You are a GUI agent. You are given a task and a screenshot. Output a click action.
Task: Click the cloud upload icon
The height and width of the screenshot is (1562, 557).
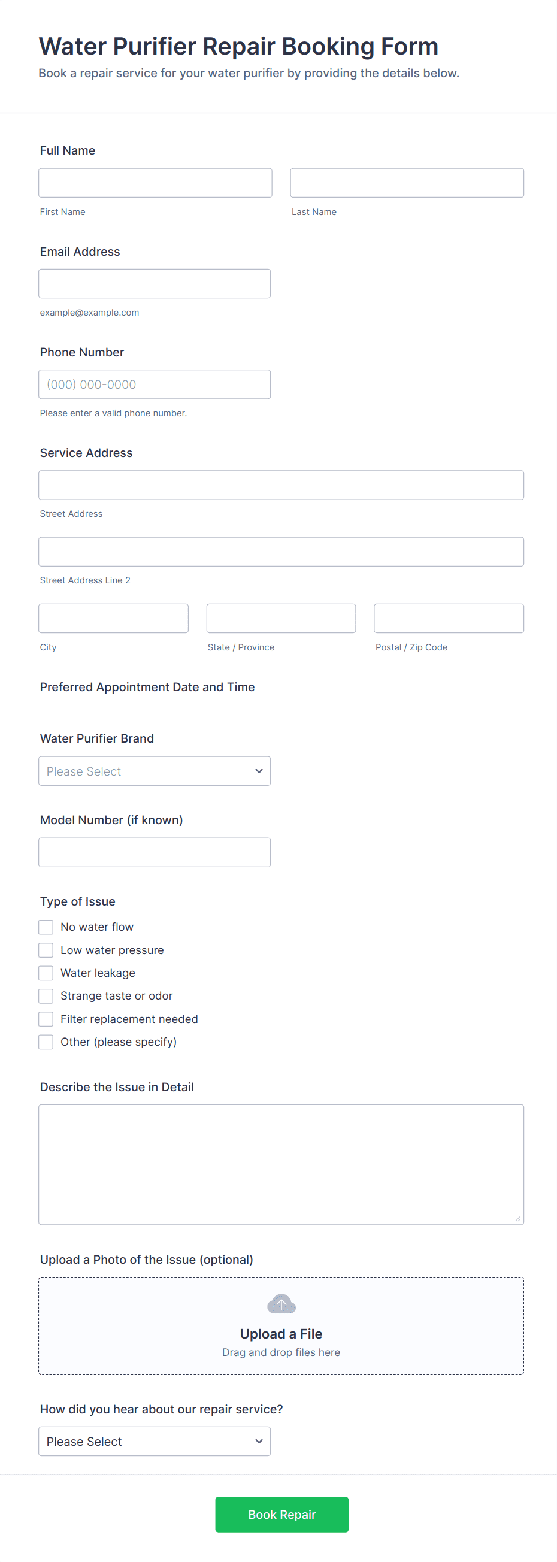pos(281,1303)
